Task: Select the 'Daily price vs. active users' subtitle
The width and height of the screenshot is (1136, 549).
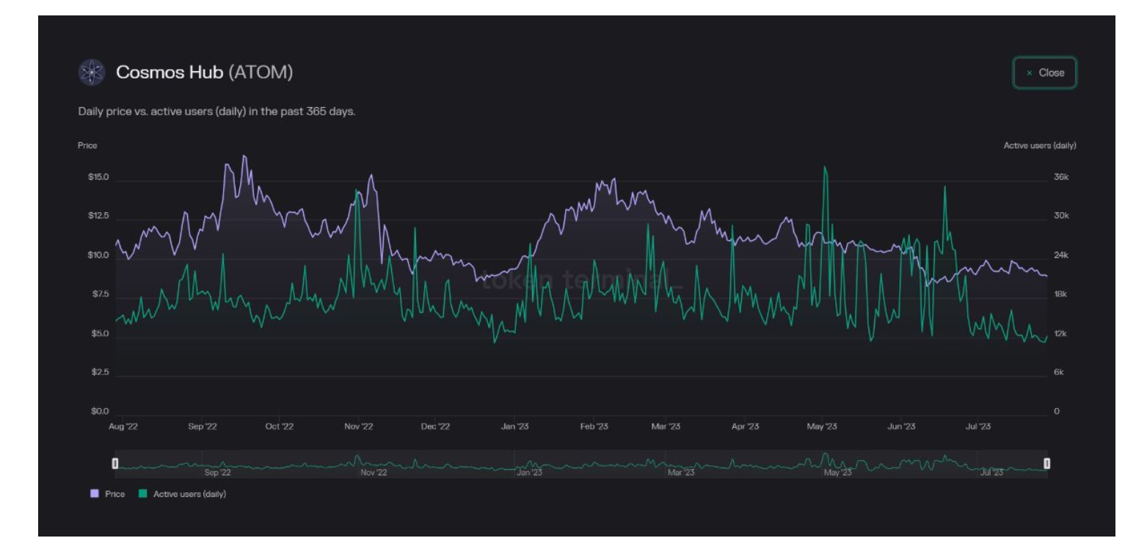Action: pos(216,112)
